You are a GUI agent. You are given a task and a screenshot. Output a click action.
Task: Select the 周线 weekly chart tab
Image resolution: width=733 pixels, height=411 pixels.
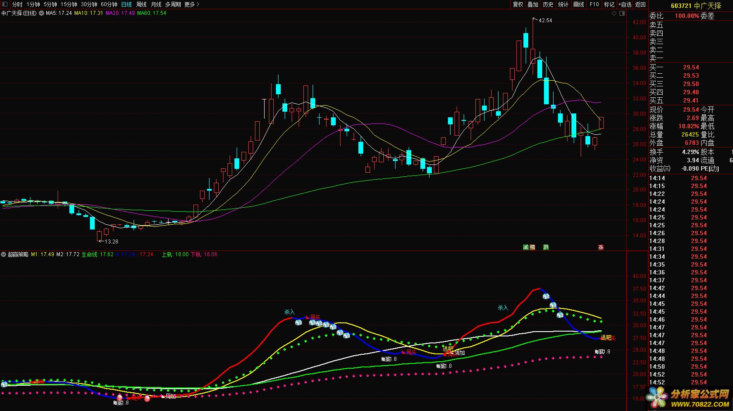[141, 4]
